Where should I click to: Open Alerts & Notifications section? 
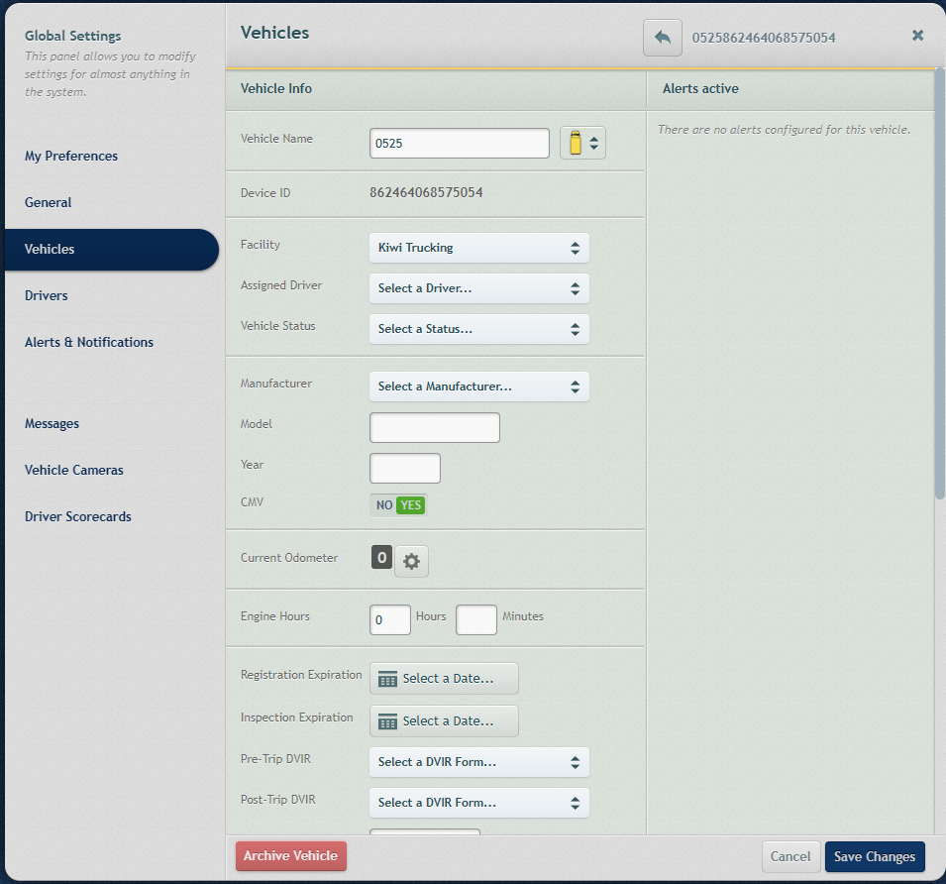click(x=89, y=342)
